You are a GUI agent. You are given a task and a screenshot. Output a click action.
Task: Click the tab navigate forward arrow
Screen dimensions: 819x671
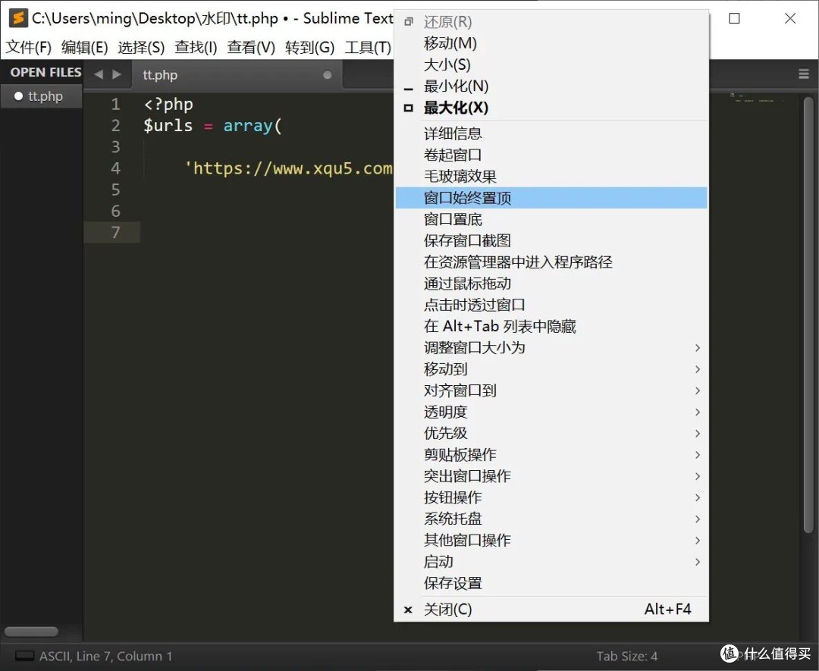click(117, 74)
